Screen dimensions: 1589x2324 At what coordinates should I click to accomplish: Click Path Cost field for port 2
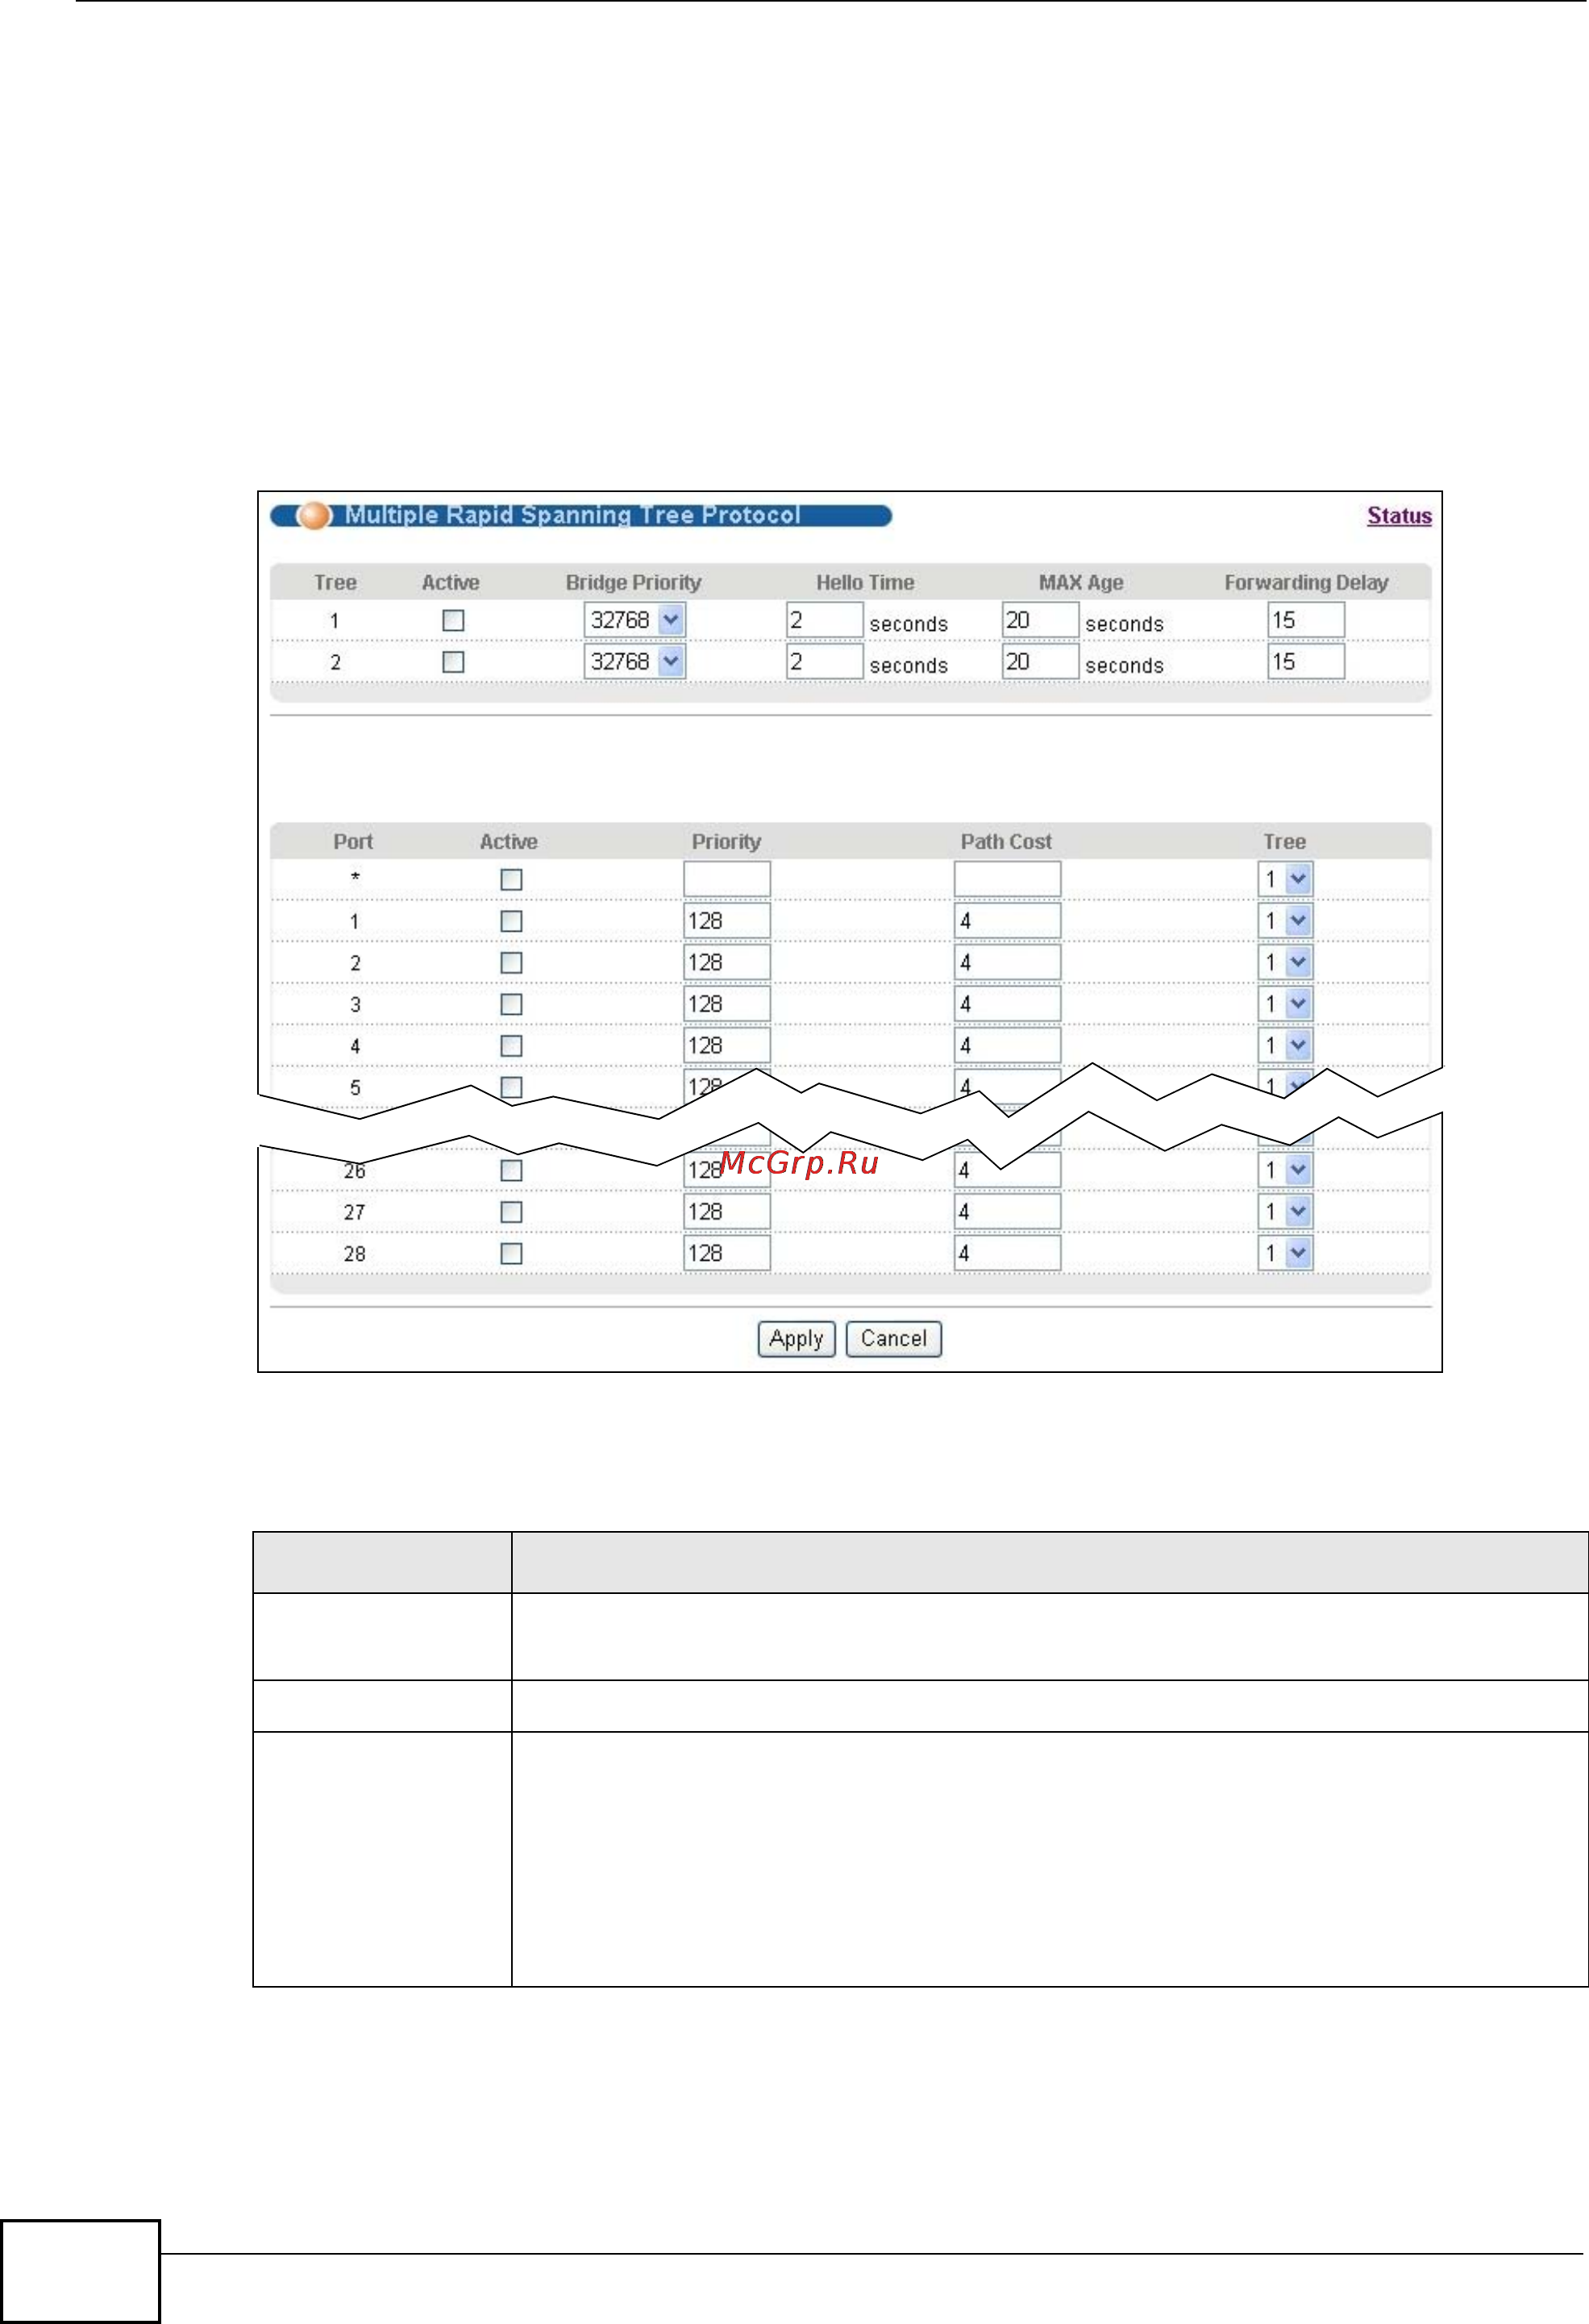[1008, 963]
